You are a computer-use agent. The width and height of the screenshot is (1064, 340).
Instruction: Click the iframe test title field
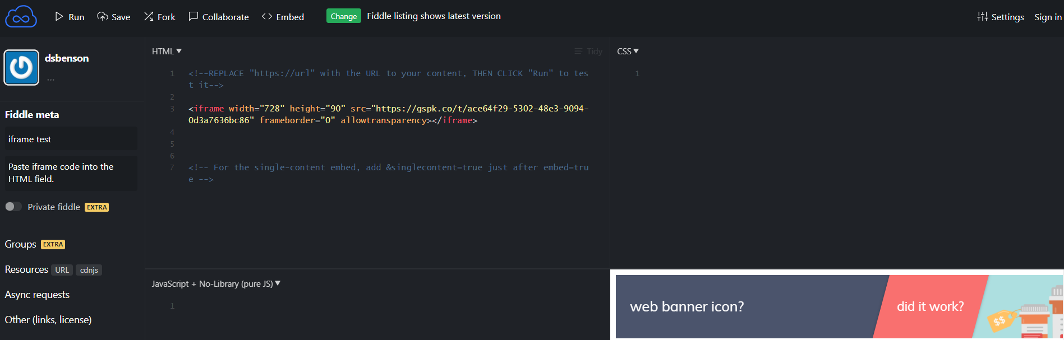71,139
